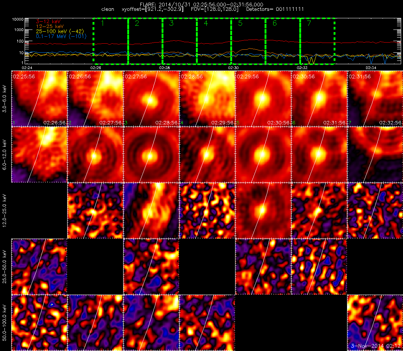Viewport: 403px width, 351px height.
Task: Open the 50.0-100.0 keV image for interval 4
Action: click(x=207, y=323)
